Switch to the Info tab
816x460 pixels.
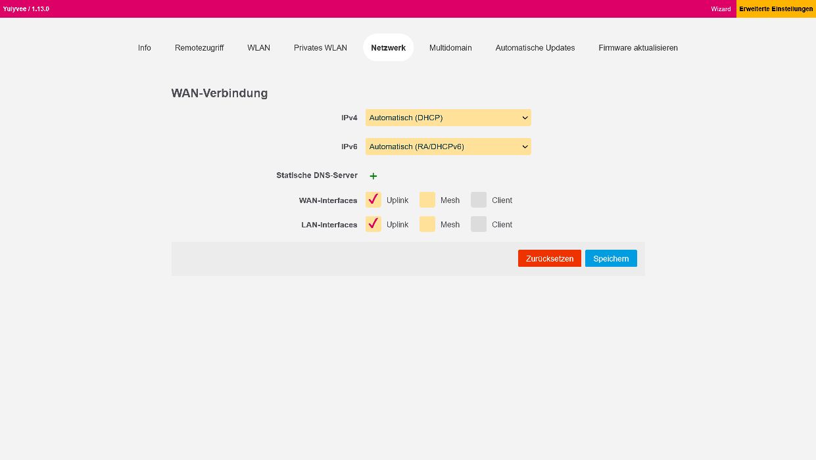[x=145, y=48]
